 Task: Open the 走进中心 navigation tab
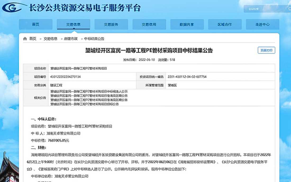(x=262, y=24)
